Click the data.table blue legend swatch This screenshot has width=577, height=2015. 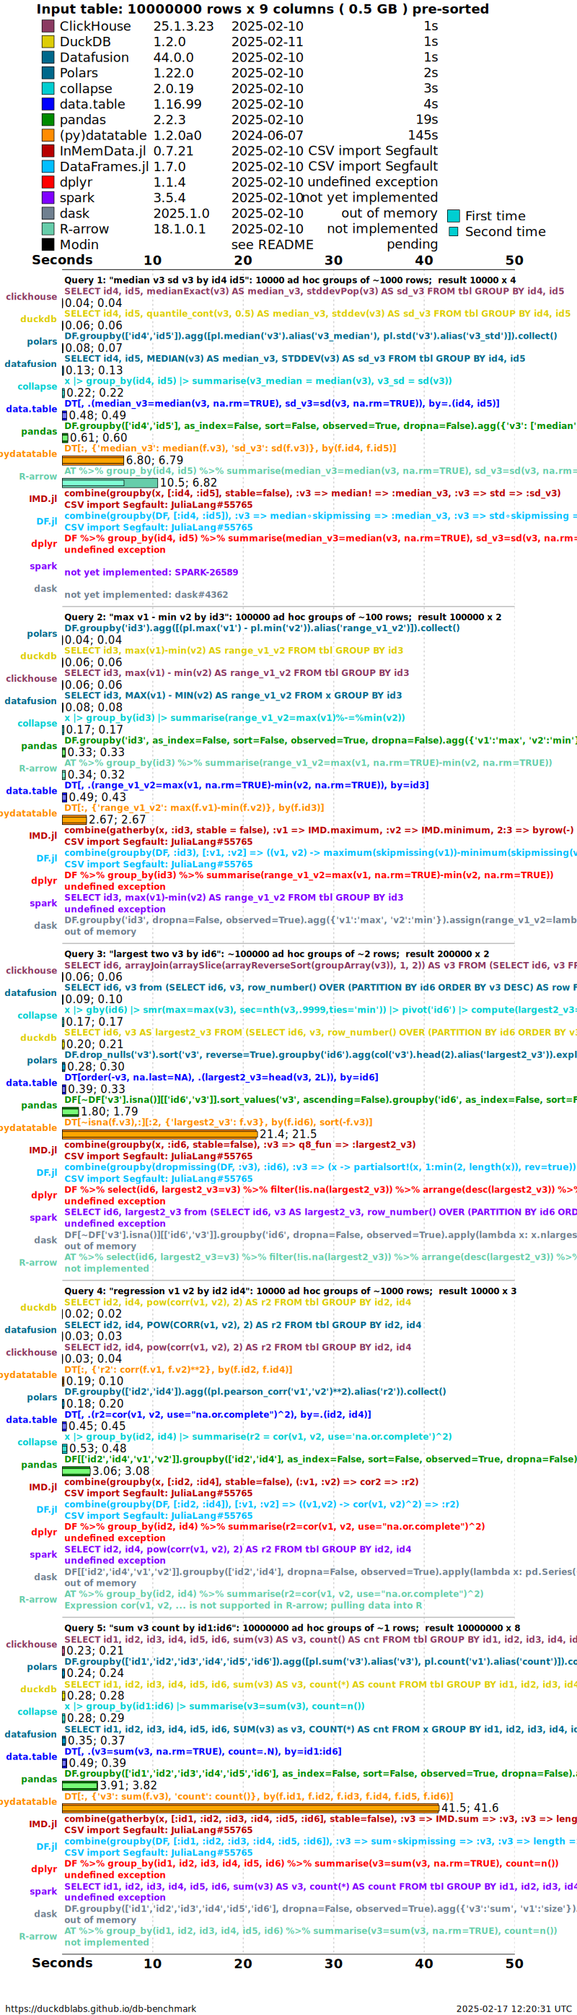[48, 104]
